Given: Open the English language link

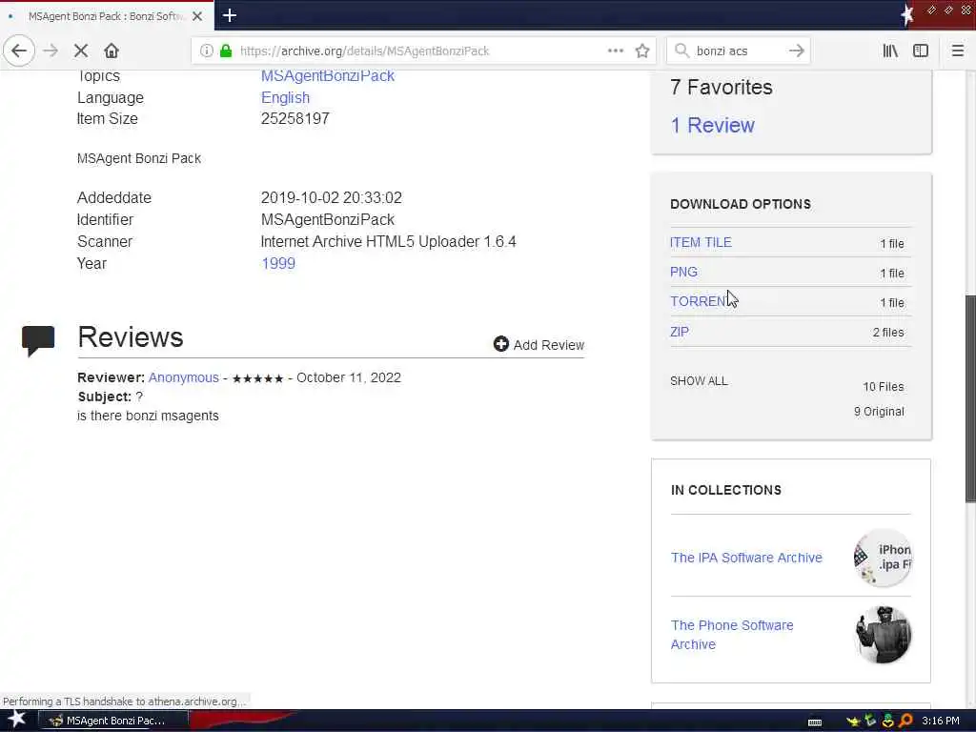Looking at the screenshot, I should (x=285, y=98).
